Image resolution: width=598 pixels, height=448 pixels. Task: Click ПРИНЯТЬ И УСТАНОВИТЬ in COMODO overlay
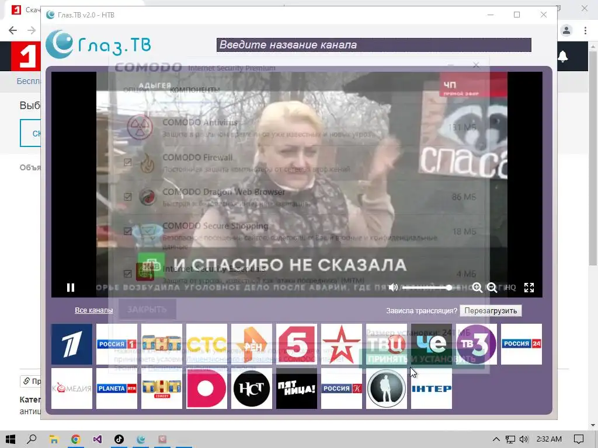pyautogui.click(x=422, y=359)
